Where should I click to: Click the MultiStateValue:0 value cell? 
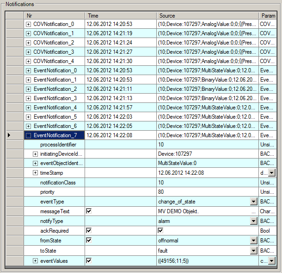tap(208, 163)
